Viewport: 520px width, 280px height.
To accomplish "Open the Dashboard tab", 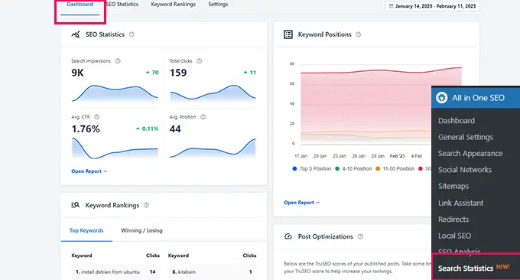I will [80, 5].
